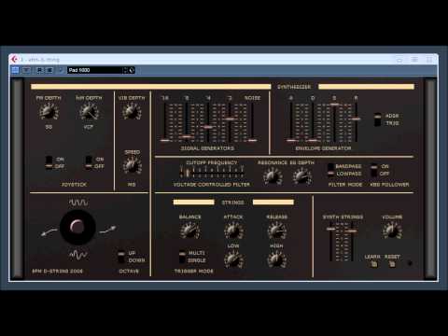The width and height of the screenshot is (448, 336).
Task: Flip the OCTAVE UP/DOWN switch
Action: tap(121, 257)
